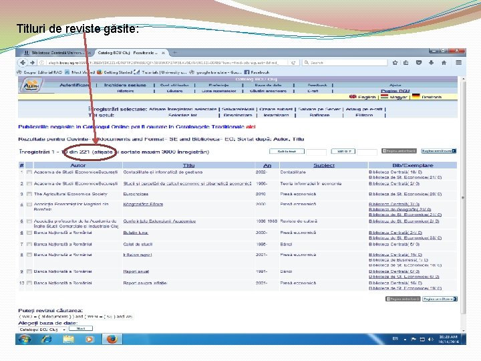481x361 pixels.
Task: Click Filtrare in the set options
Action: click(x=364, y=116)
